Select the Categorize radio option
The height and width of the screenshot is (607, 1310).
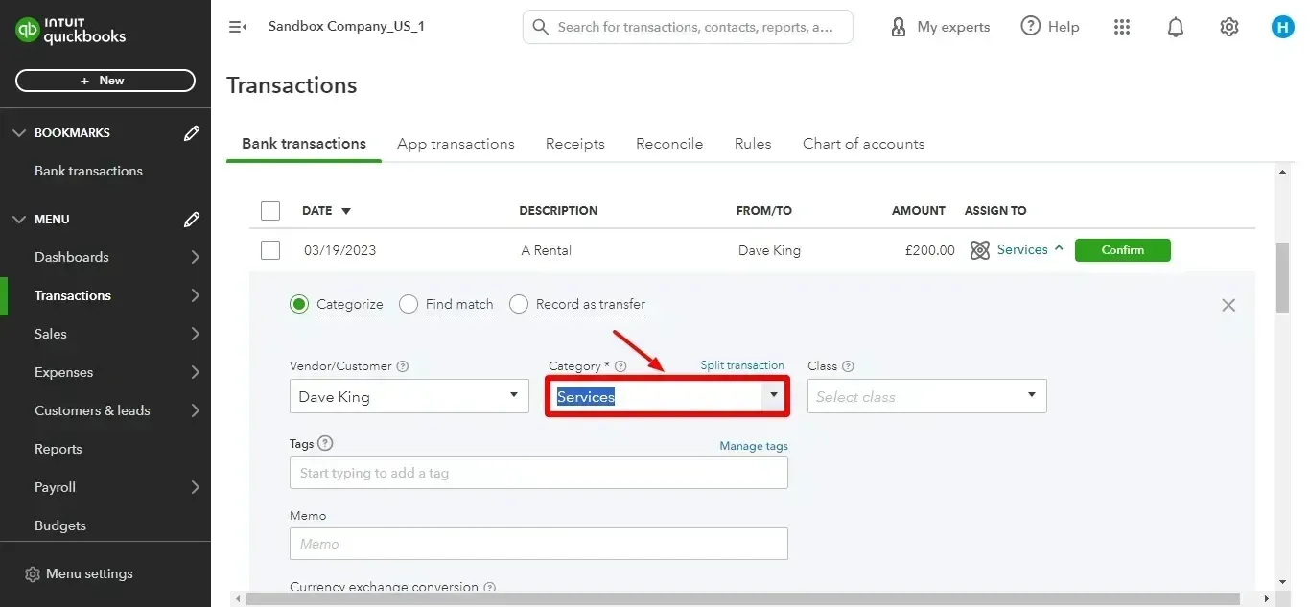coord(299,304)
